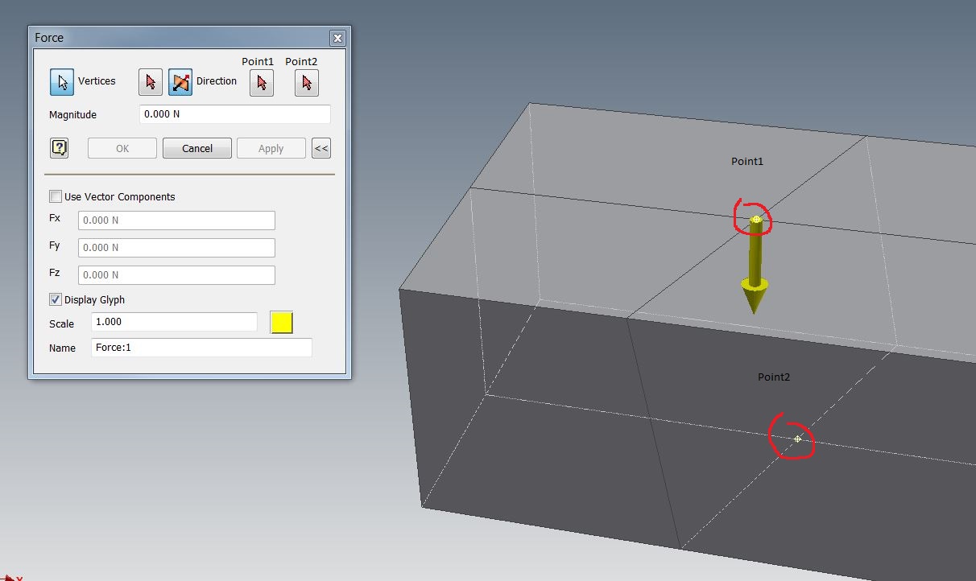This screenshot has height=581, width=976.
Task: Open the Force dialog help button
Action: pyautogui.click(x=59, y=148)
